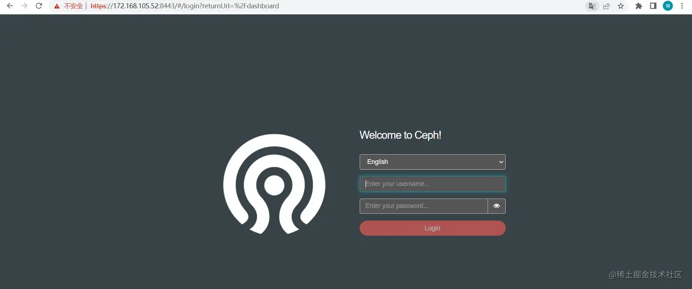Viewport: 692px width, 289px height.
Task: Toggle password visibility with the eye icon
Action: point(497,206)
